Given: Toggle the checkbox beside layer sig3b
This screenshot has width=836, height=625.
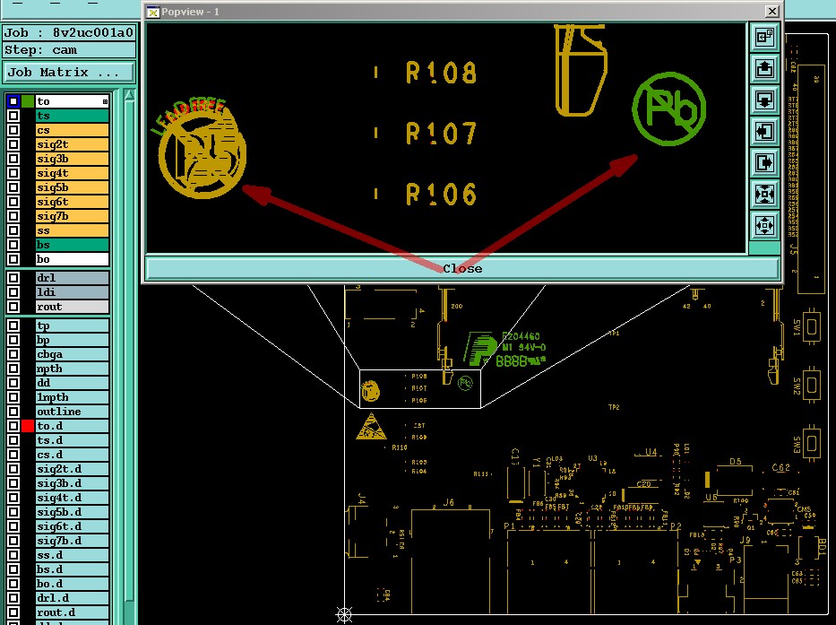Looking at the screenshot, I should (13, 159).
